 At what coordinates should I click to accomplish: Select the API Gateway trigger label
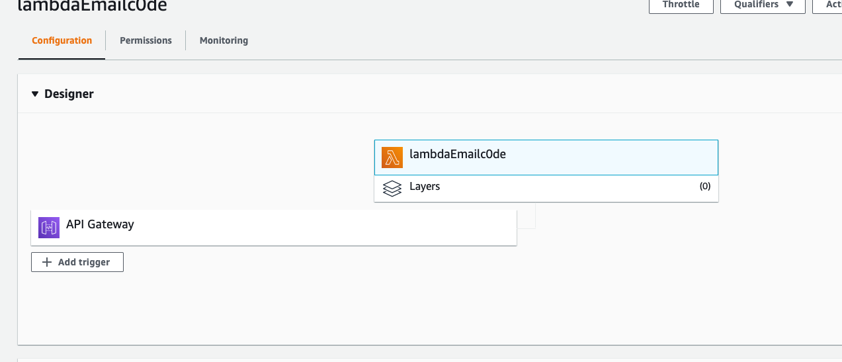[100, 224]
